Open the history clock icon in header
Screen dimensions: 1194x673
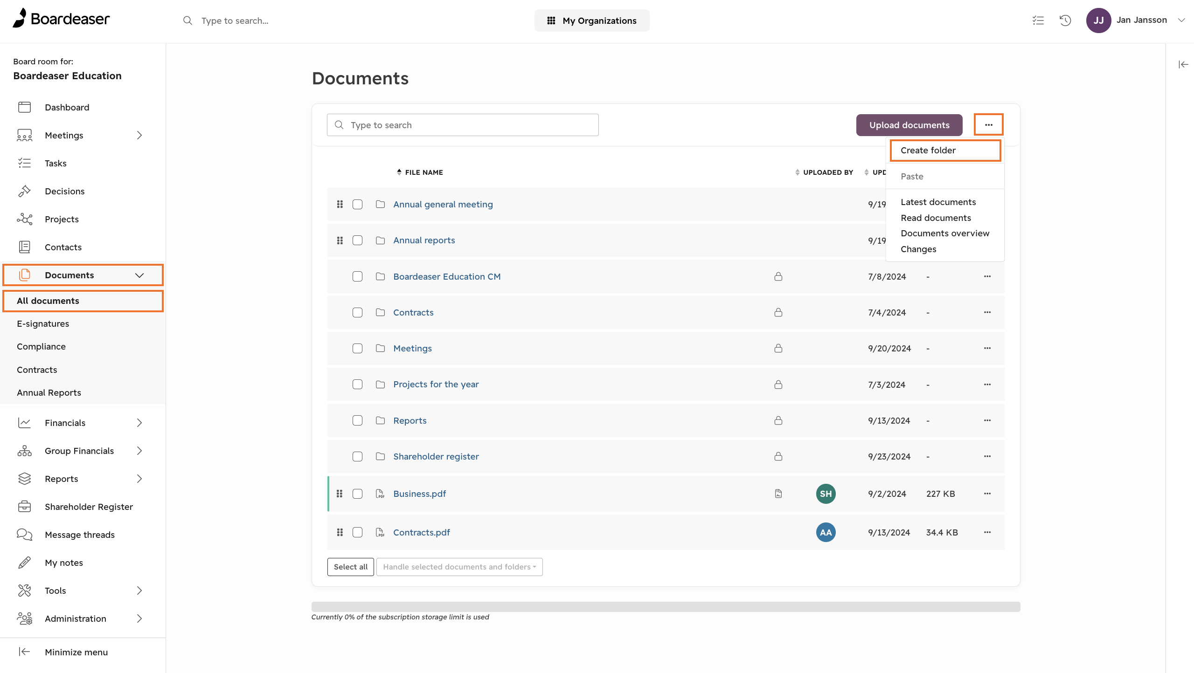(x=1065, y=21)
